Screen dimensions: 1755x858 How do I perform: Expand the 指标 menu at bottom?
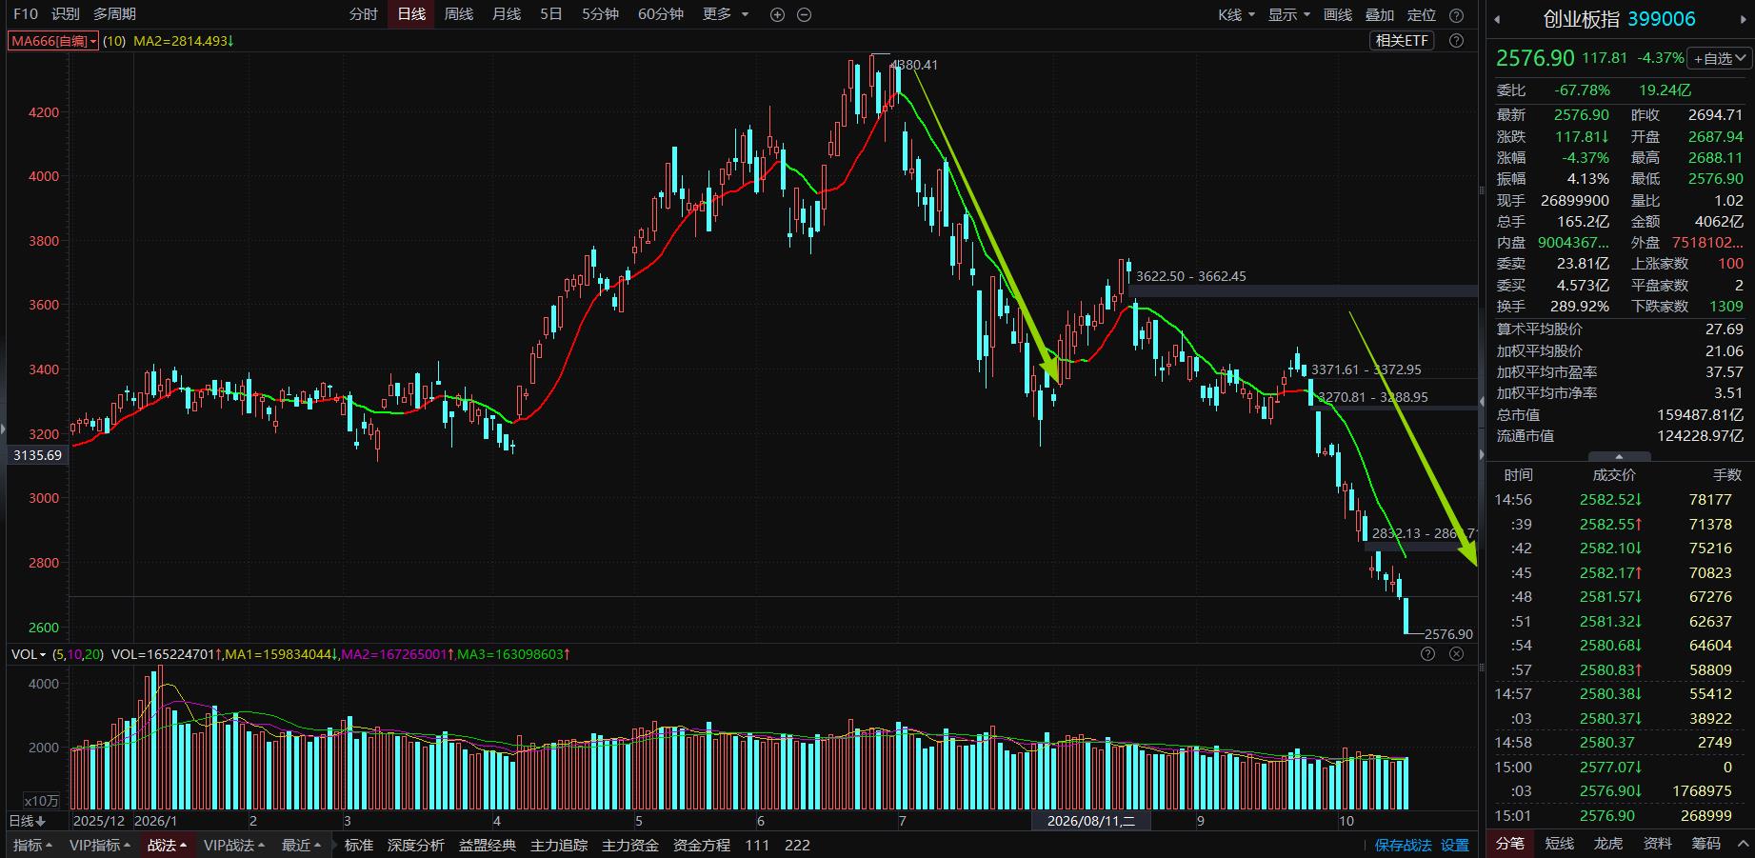coord(32,845)
